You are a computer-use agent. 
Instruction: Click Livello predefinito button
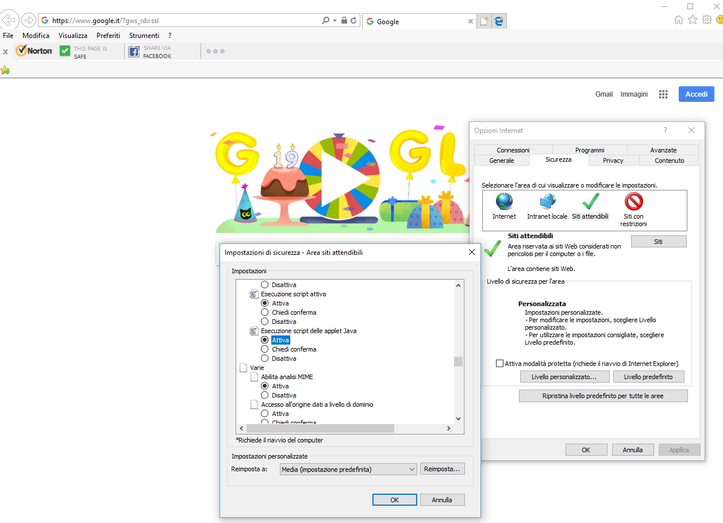tap(649, 377)
